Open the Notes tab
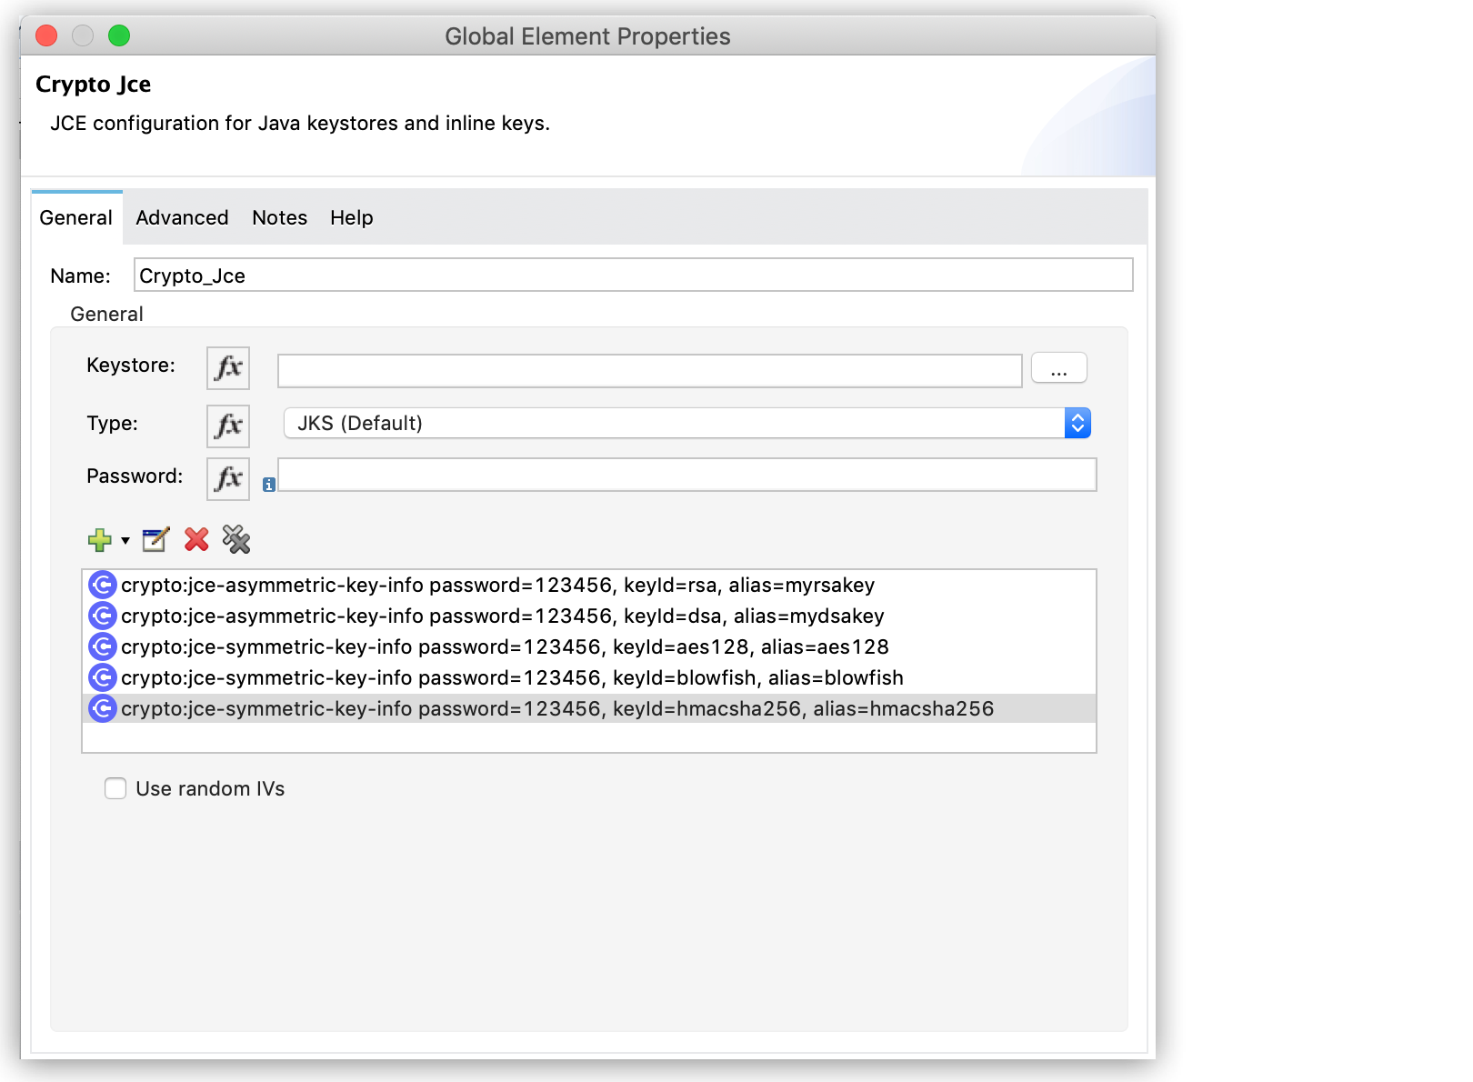1473x1082 pixels. [x=279, y=217]
